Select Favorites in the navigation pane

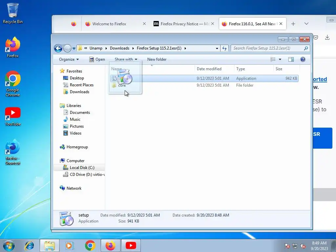tap(71, 71)
